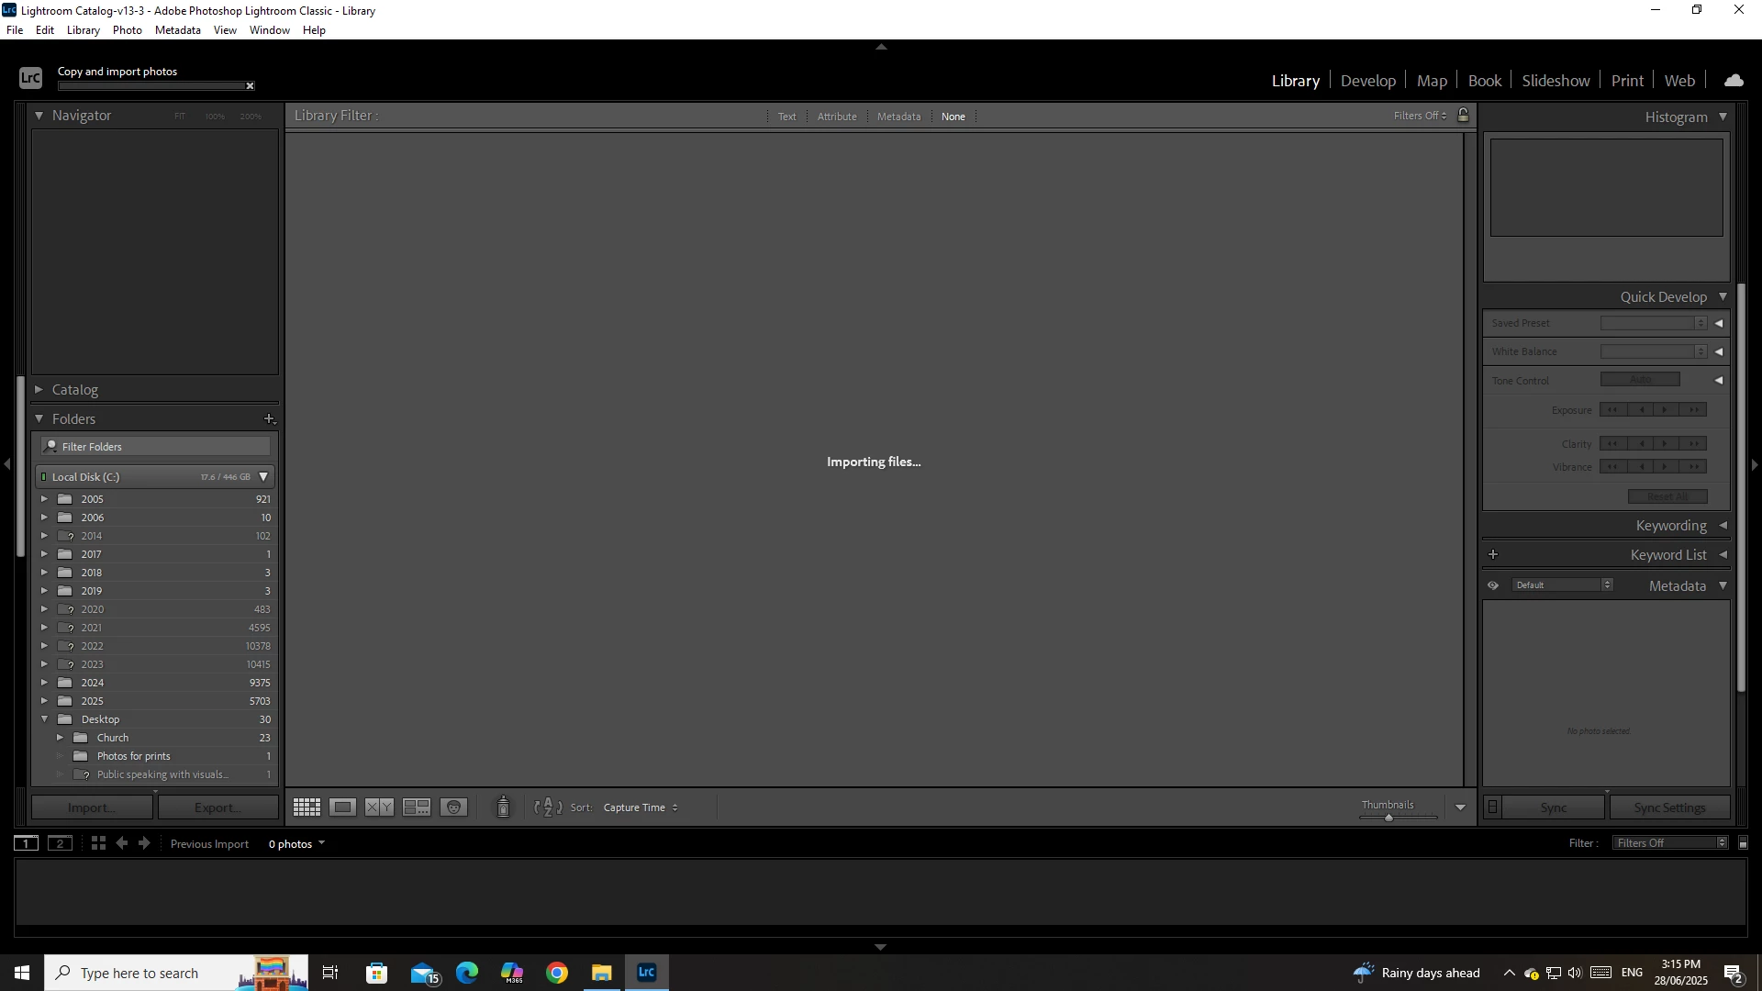Adjust the Thumbnails size slider
Screen dimensions: 1762x991
[x=1388, y=817]
